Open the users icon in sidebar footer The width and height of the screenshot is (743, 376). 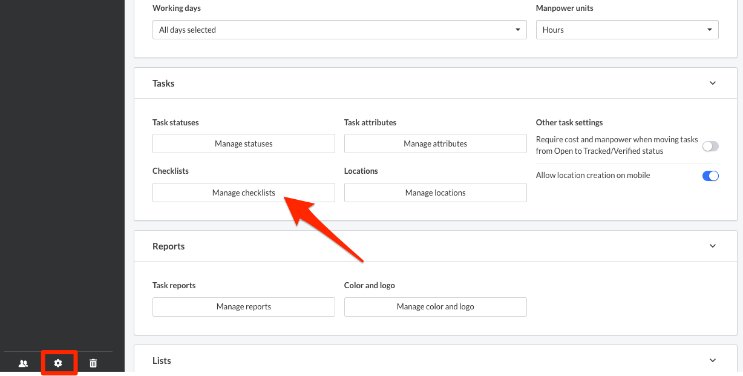point(24,363)
